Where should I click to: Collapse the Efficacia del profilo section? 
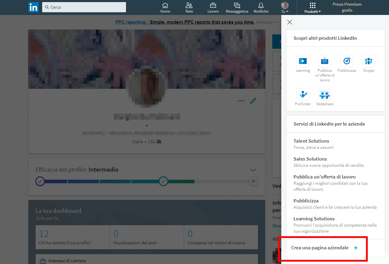[253, 170]
